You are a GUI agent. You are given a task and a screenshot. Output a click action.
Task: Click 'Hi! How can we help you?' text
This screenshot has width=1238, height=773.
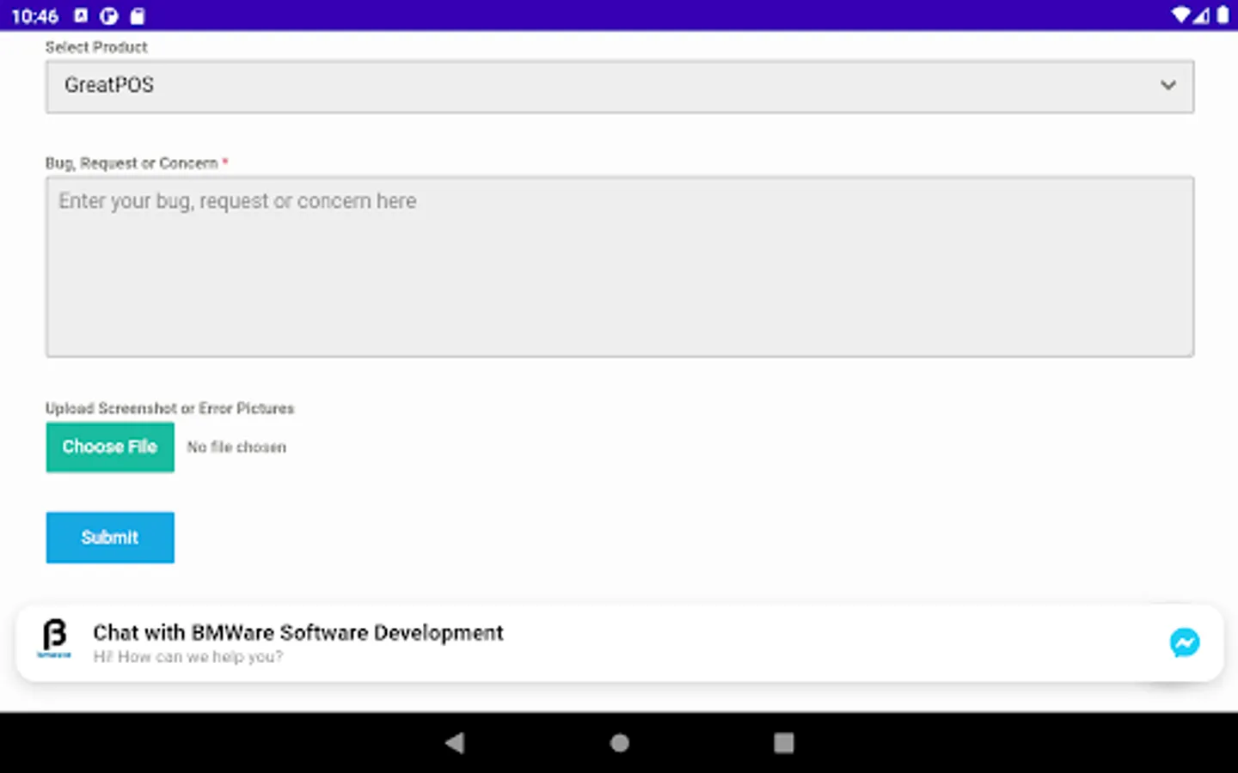pos(187,657)
